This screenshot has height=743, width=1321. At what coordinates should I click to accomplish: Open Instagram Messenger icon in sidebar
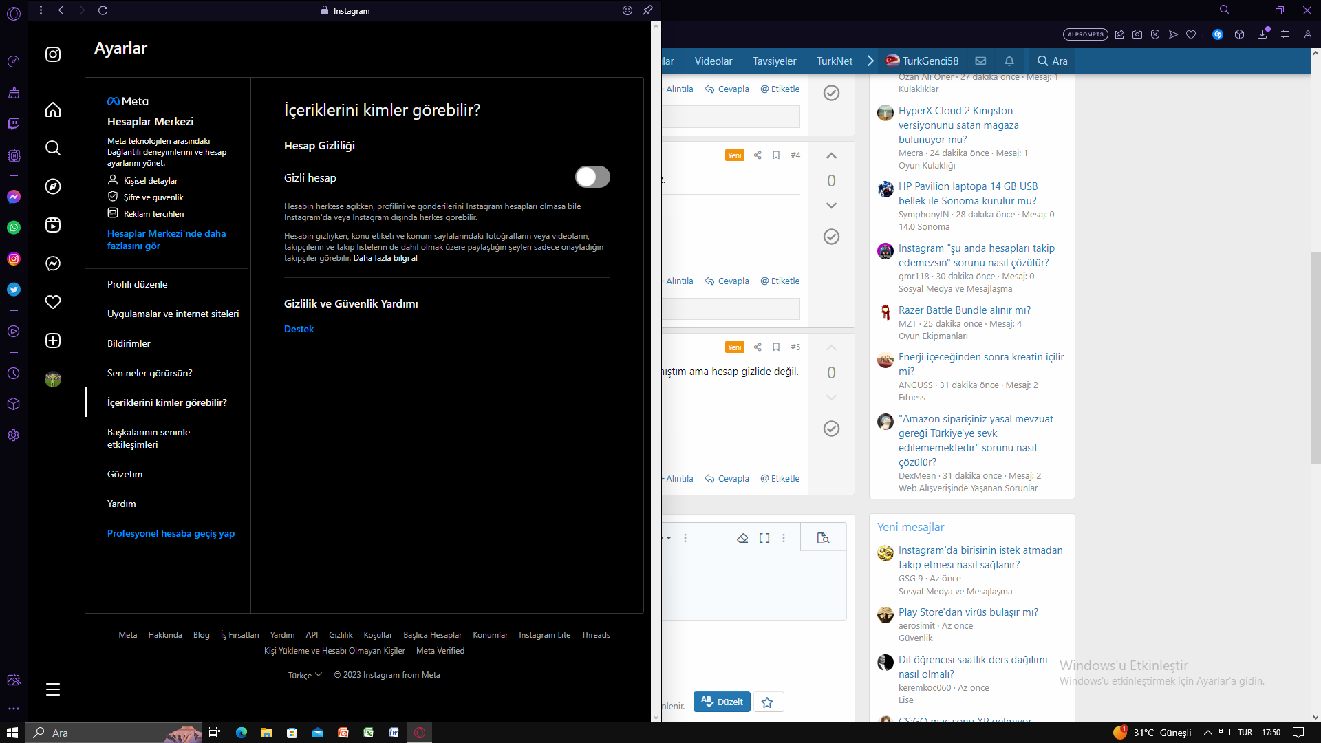click(x=53, y=263)
